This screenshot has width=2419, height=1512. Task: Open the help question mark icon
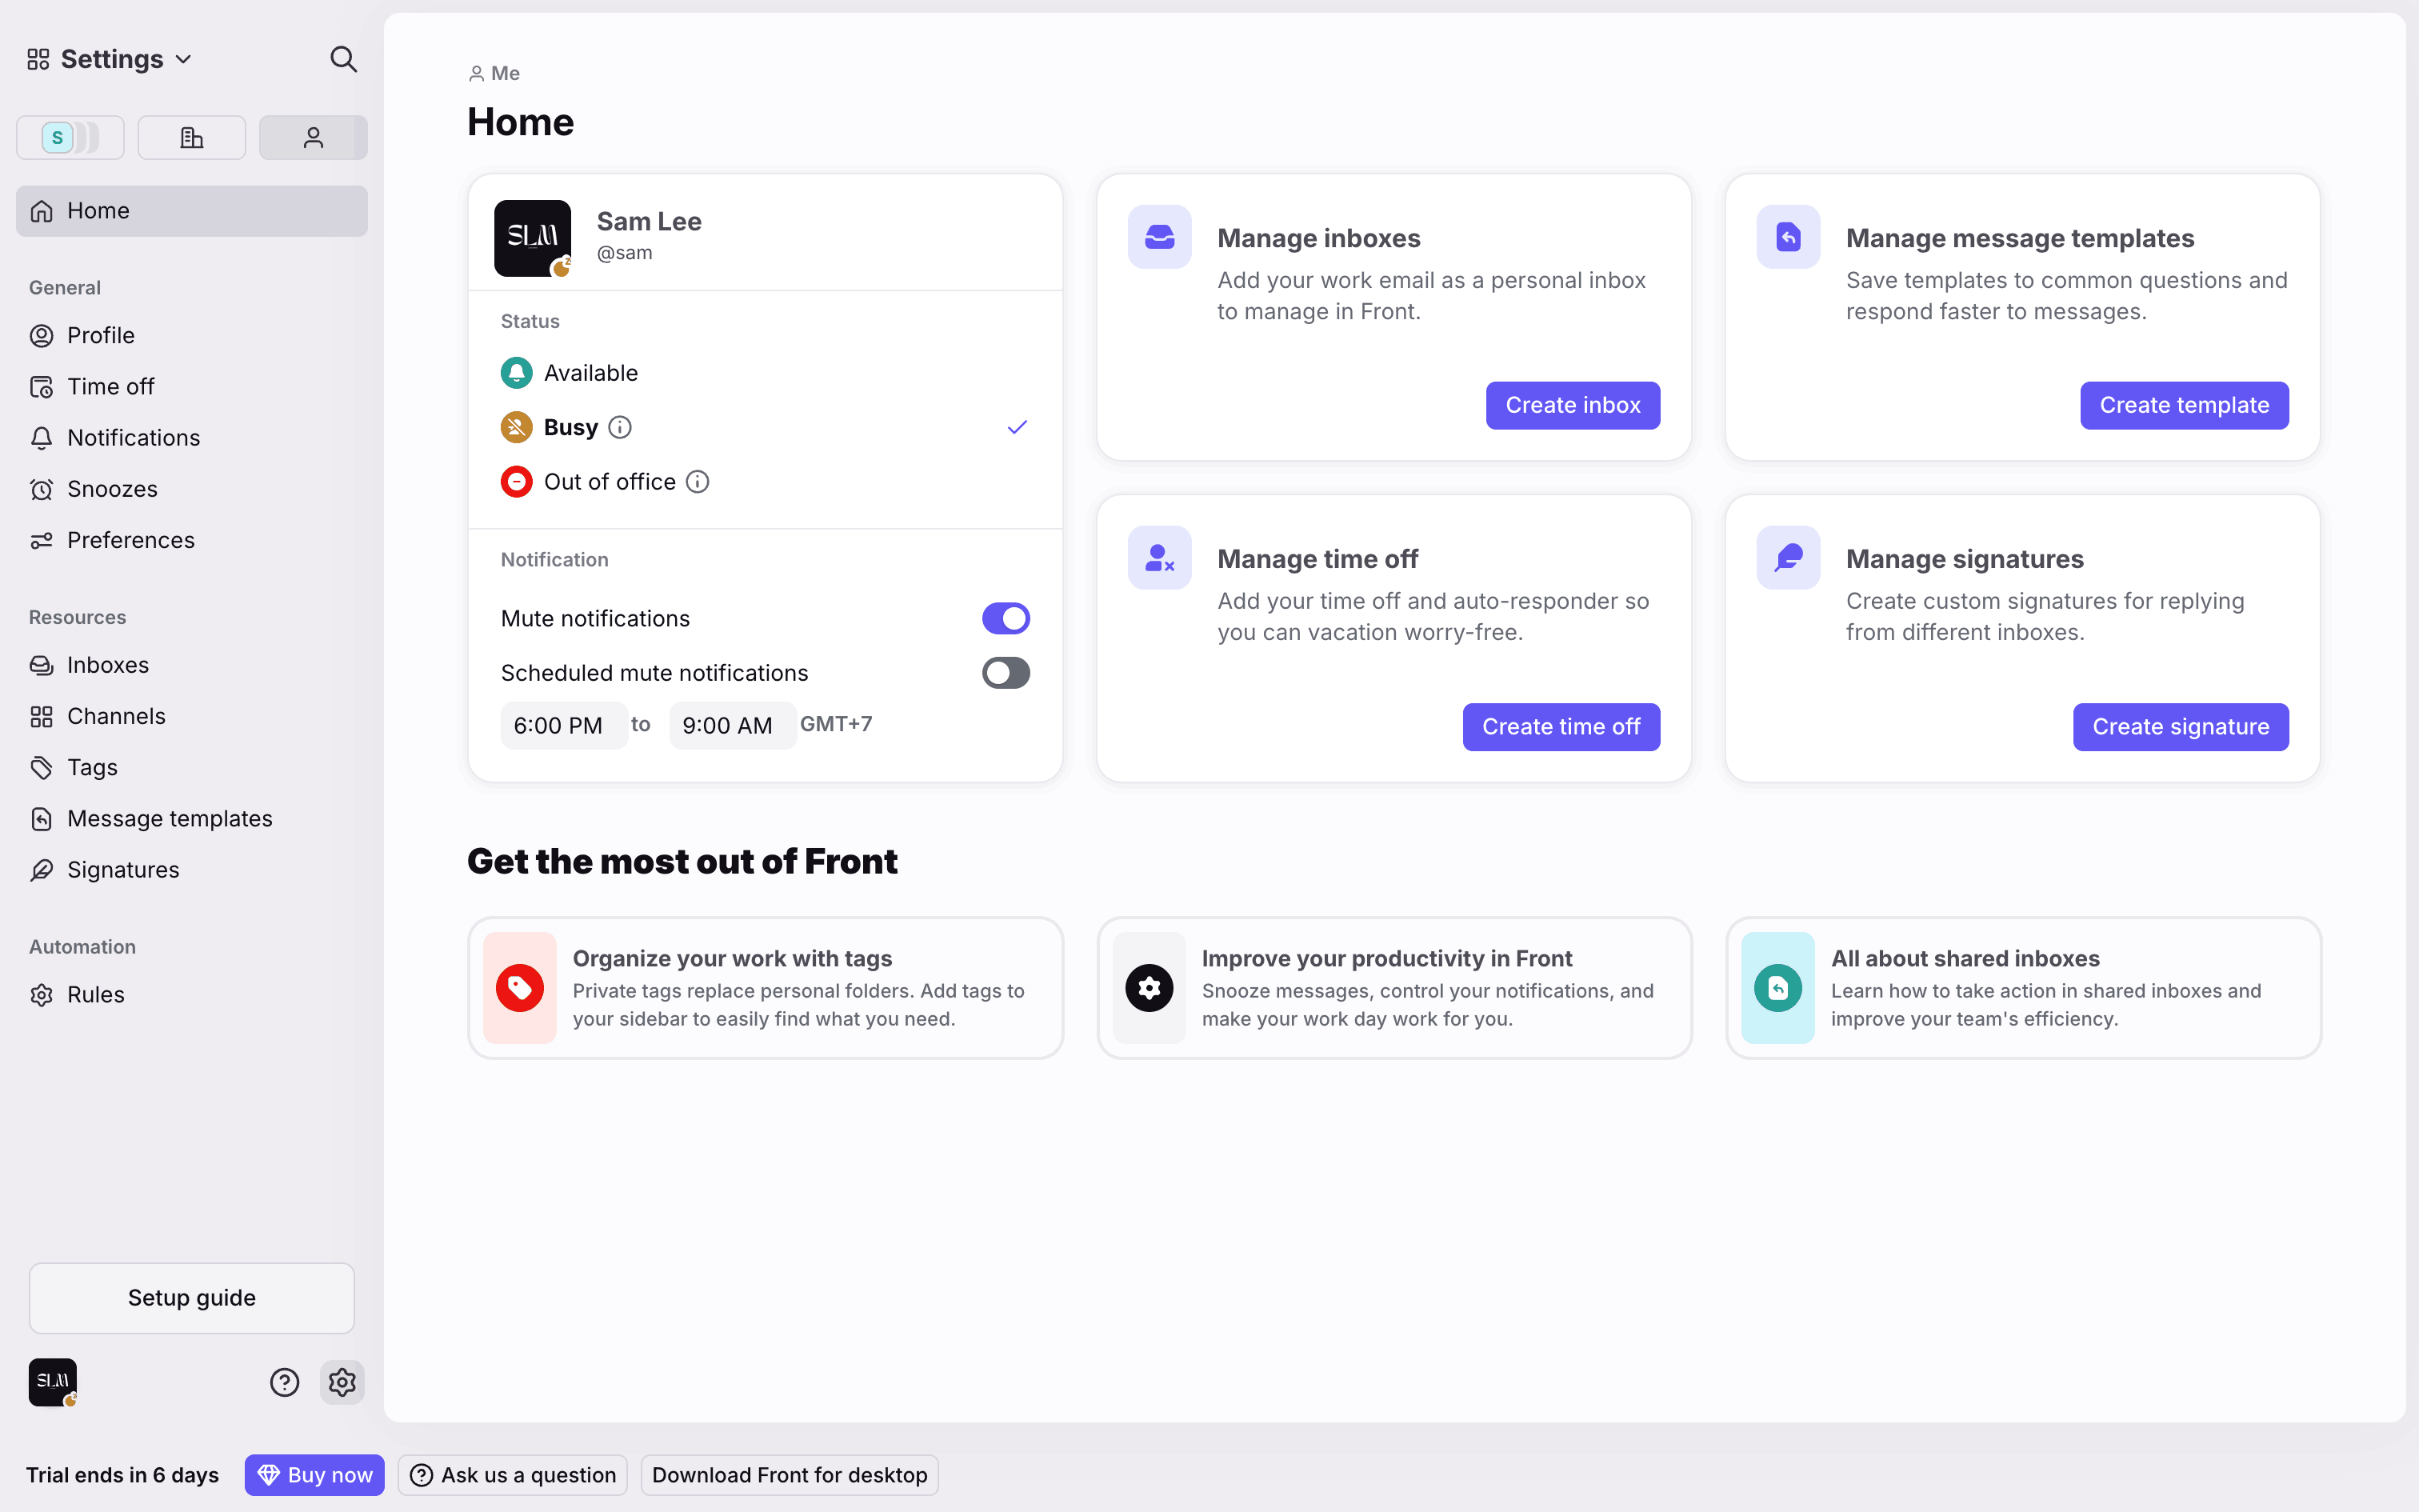tap(284, 1382)
